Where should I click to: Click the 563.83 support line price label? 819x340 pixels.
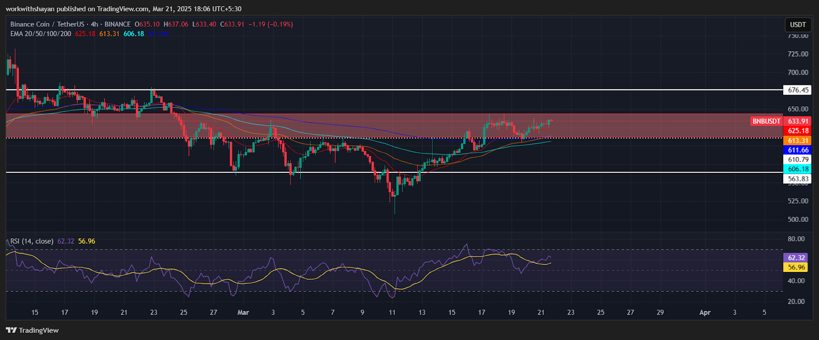[798, 178]
